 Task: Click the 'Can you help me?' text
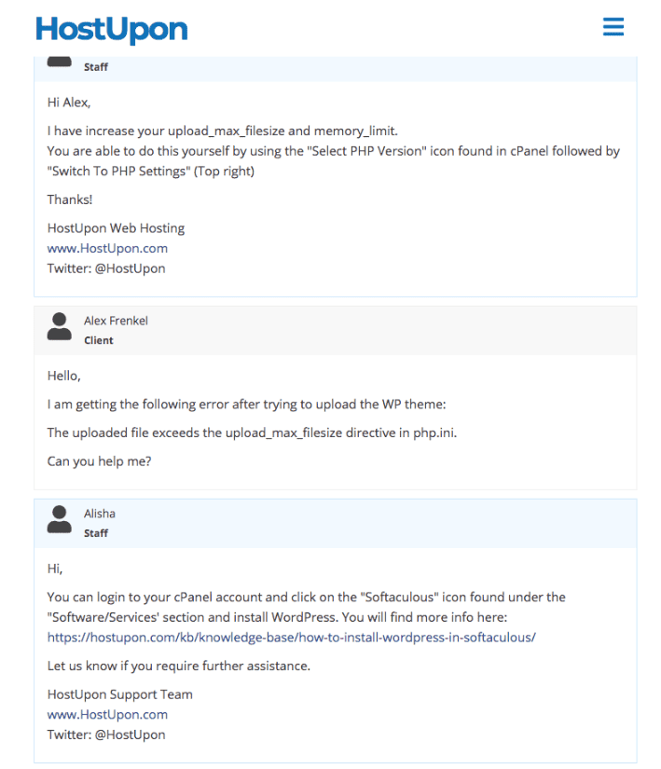point(99,461)
